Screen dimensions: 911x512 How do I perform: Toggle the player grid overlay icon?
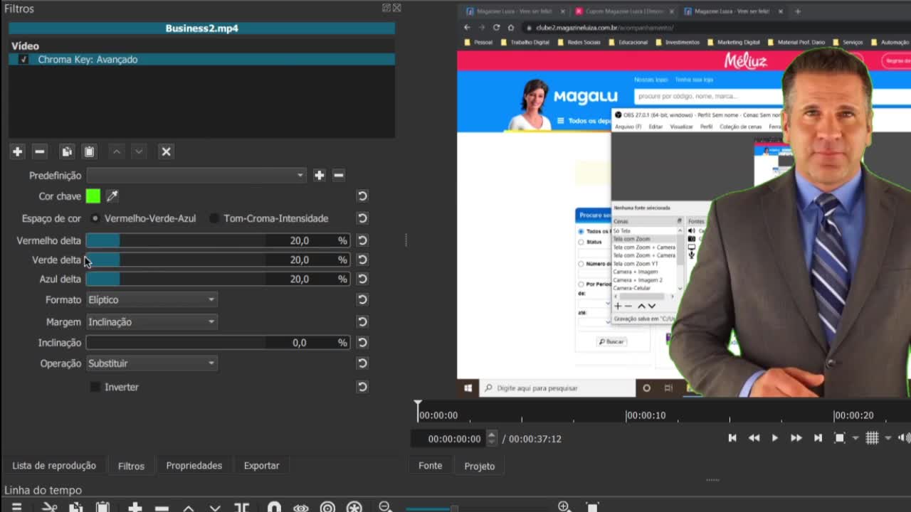click(872, 438)
